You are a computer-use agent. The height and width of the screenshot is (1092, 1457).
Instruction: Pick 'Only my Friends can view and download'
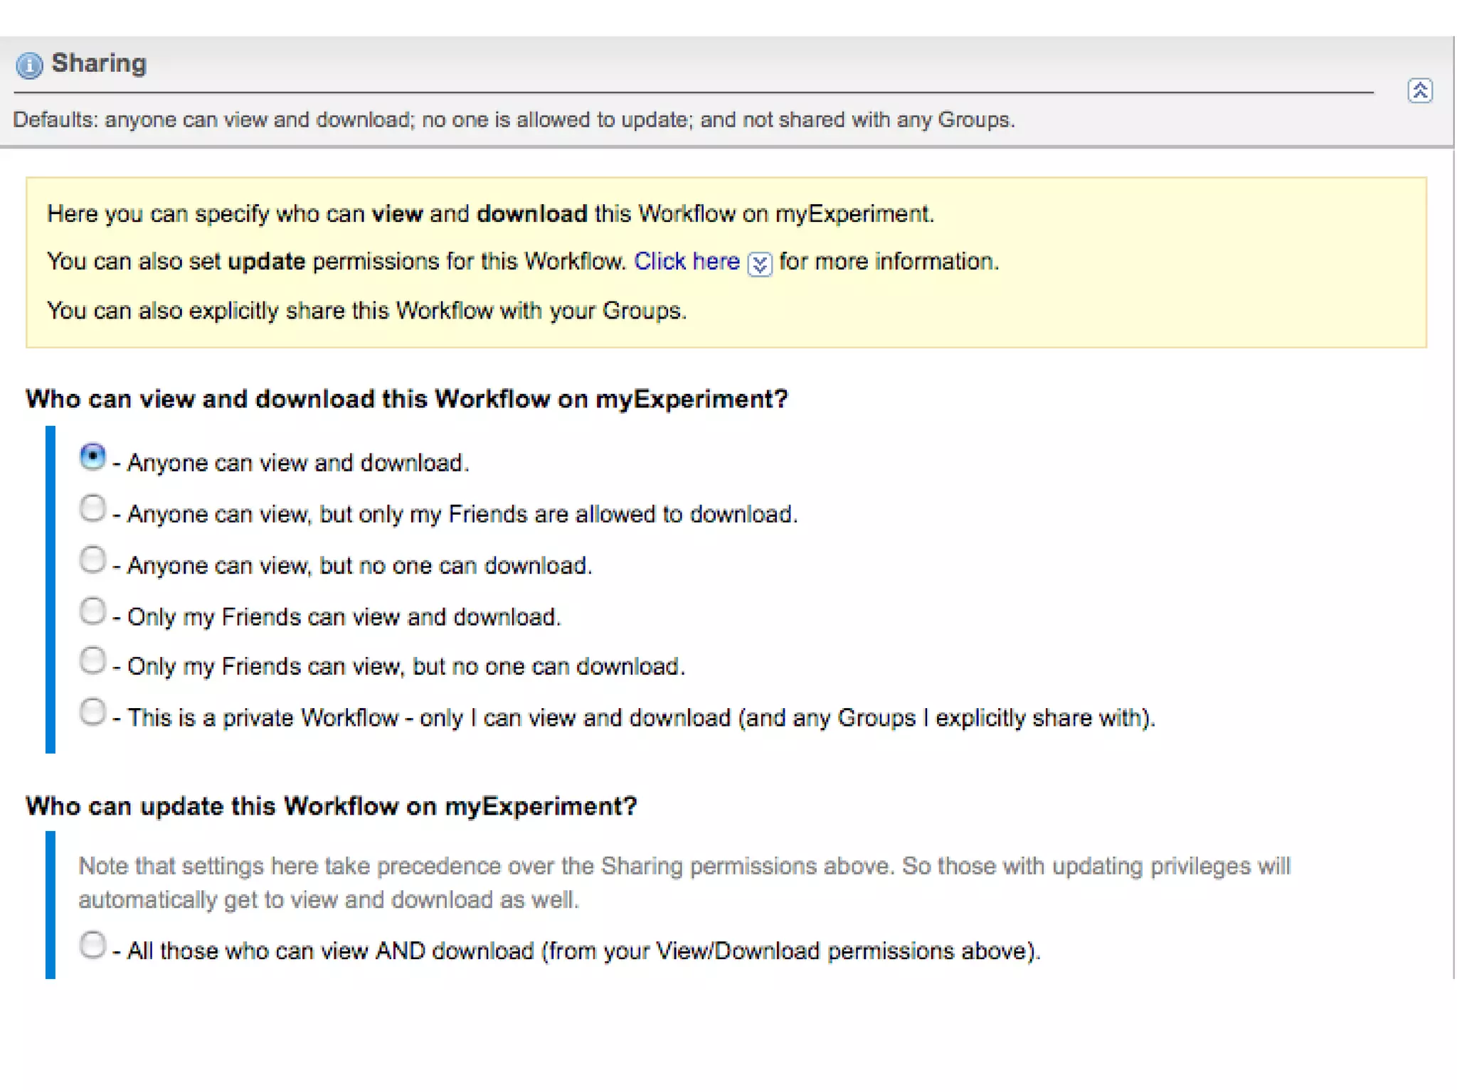coord(92,611)
